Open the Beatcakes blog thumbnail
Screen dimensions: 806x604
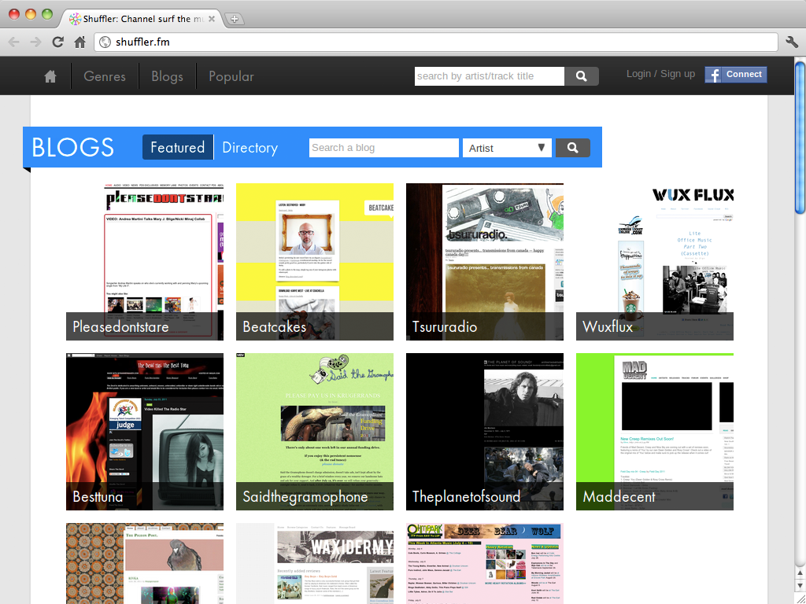pyautogui.click(x=315, y=262)
